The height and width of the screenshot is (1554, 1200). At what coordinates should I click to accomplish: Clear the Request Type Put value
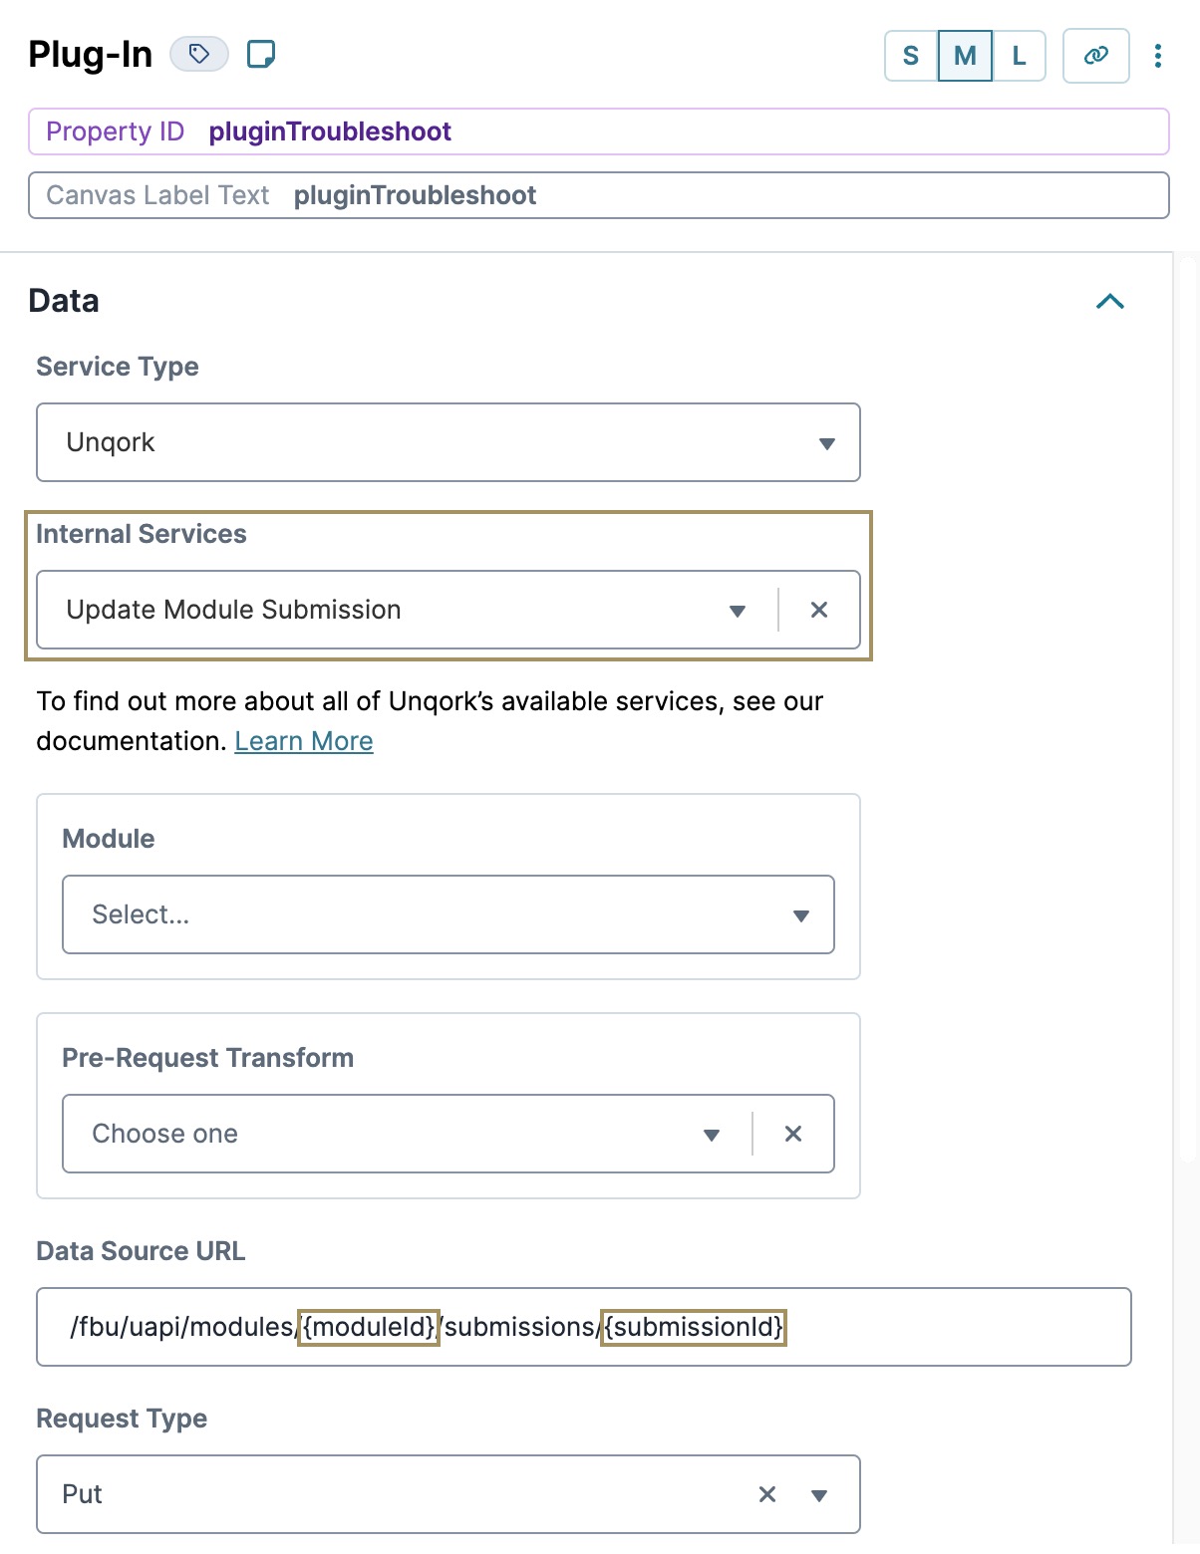pos(767,1494)
